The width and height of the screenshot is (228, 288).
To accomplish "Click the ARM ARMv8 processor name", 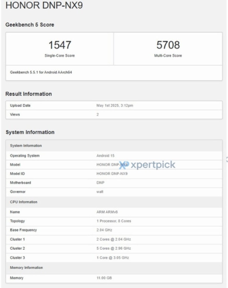I will (x=107, y=212).
